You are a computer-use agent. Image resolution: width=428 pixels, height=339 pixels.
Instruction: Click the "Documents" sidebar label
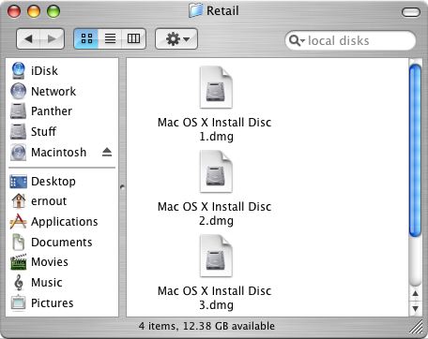pyautogui.click(x=62, y=243)
